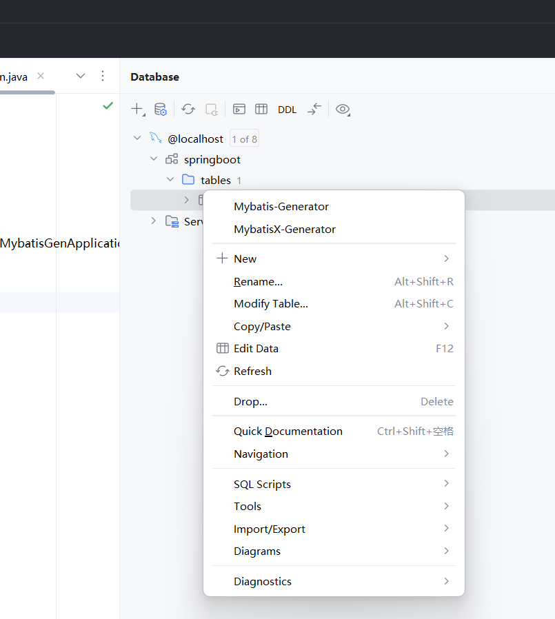Open the Diagrams submenu

click(334, 551)
